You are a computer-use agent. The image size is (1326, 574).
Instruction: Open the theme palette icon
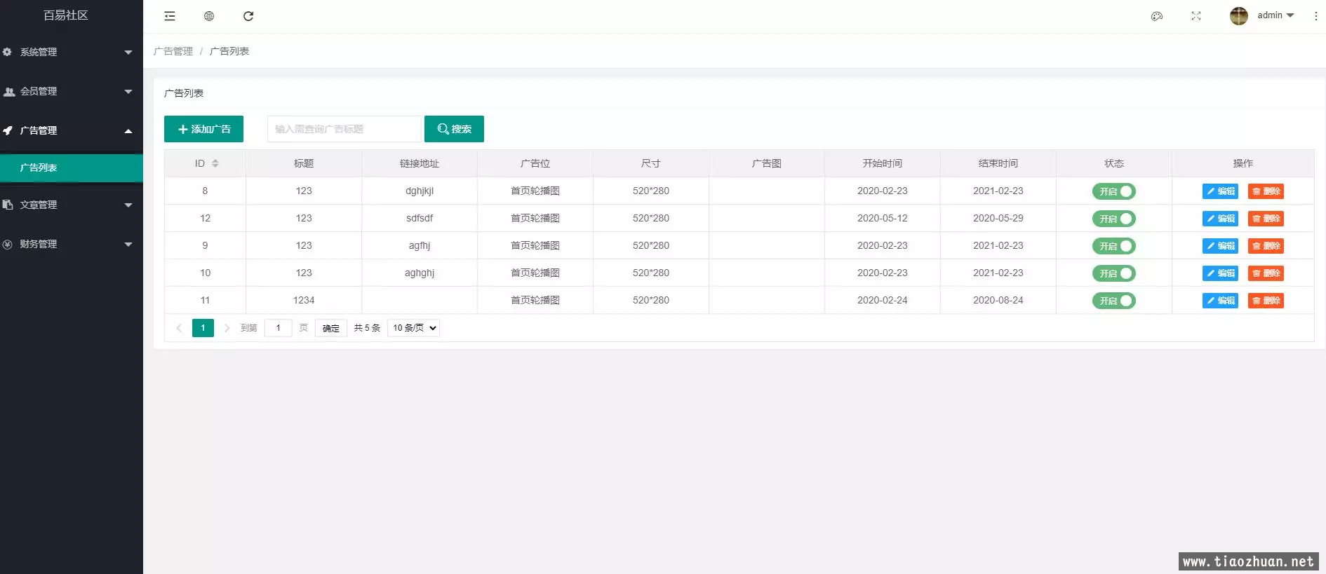click(x=1157, y=16)
